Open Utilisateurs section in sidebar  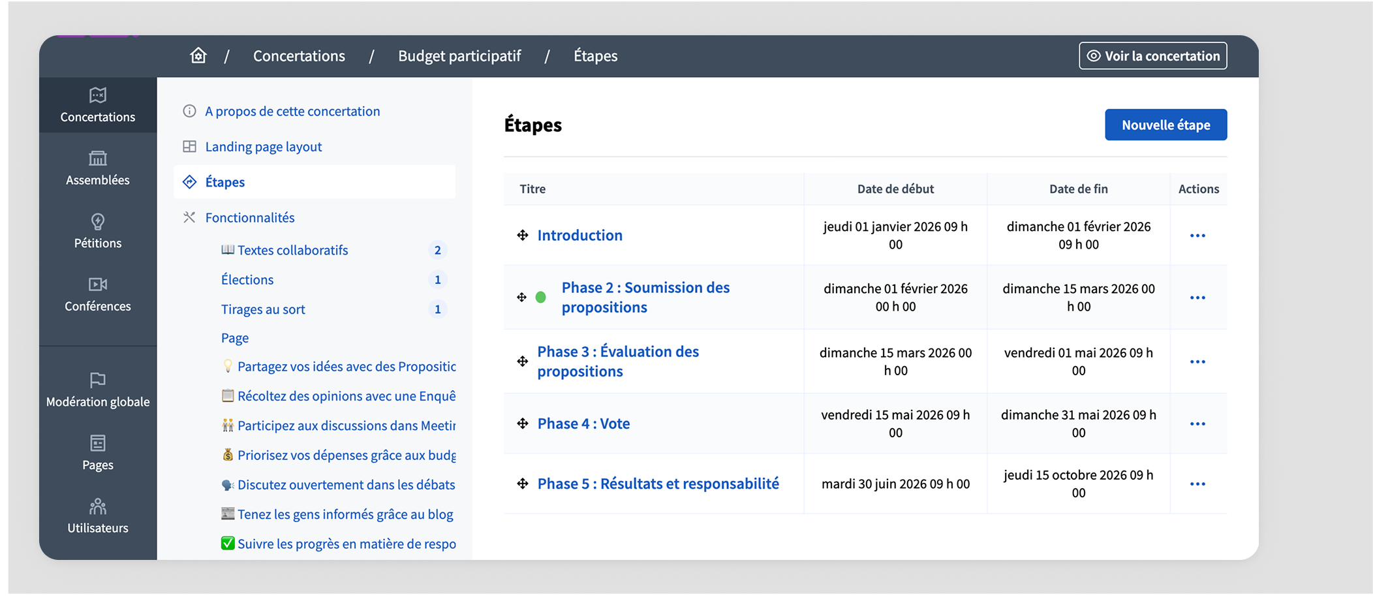[x=98, y=517]
